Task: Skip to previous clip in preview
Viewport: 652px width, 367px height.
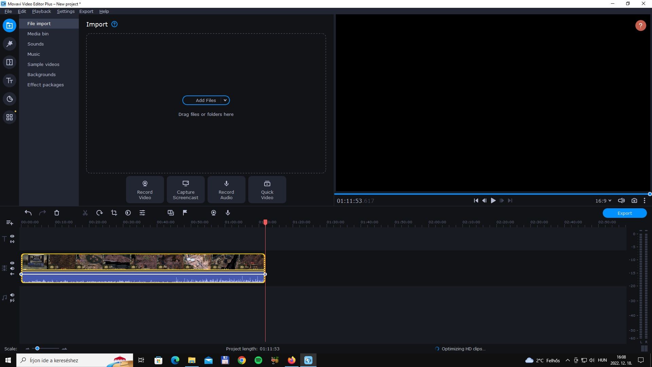Action: 476,200
